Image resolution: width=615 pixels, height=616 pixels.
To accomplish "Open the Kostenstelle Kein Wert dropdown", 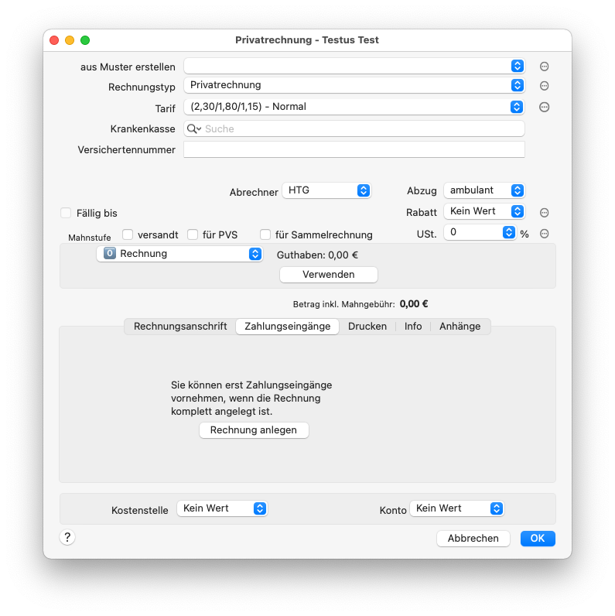I will click(222, 508).
